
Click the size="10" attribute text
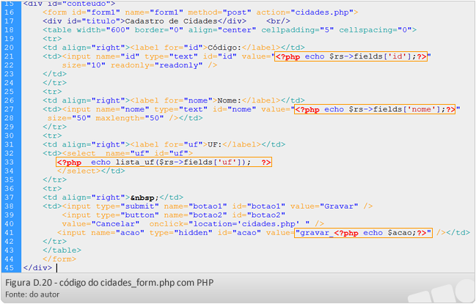point(84,65)
